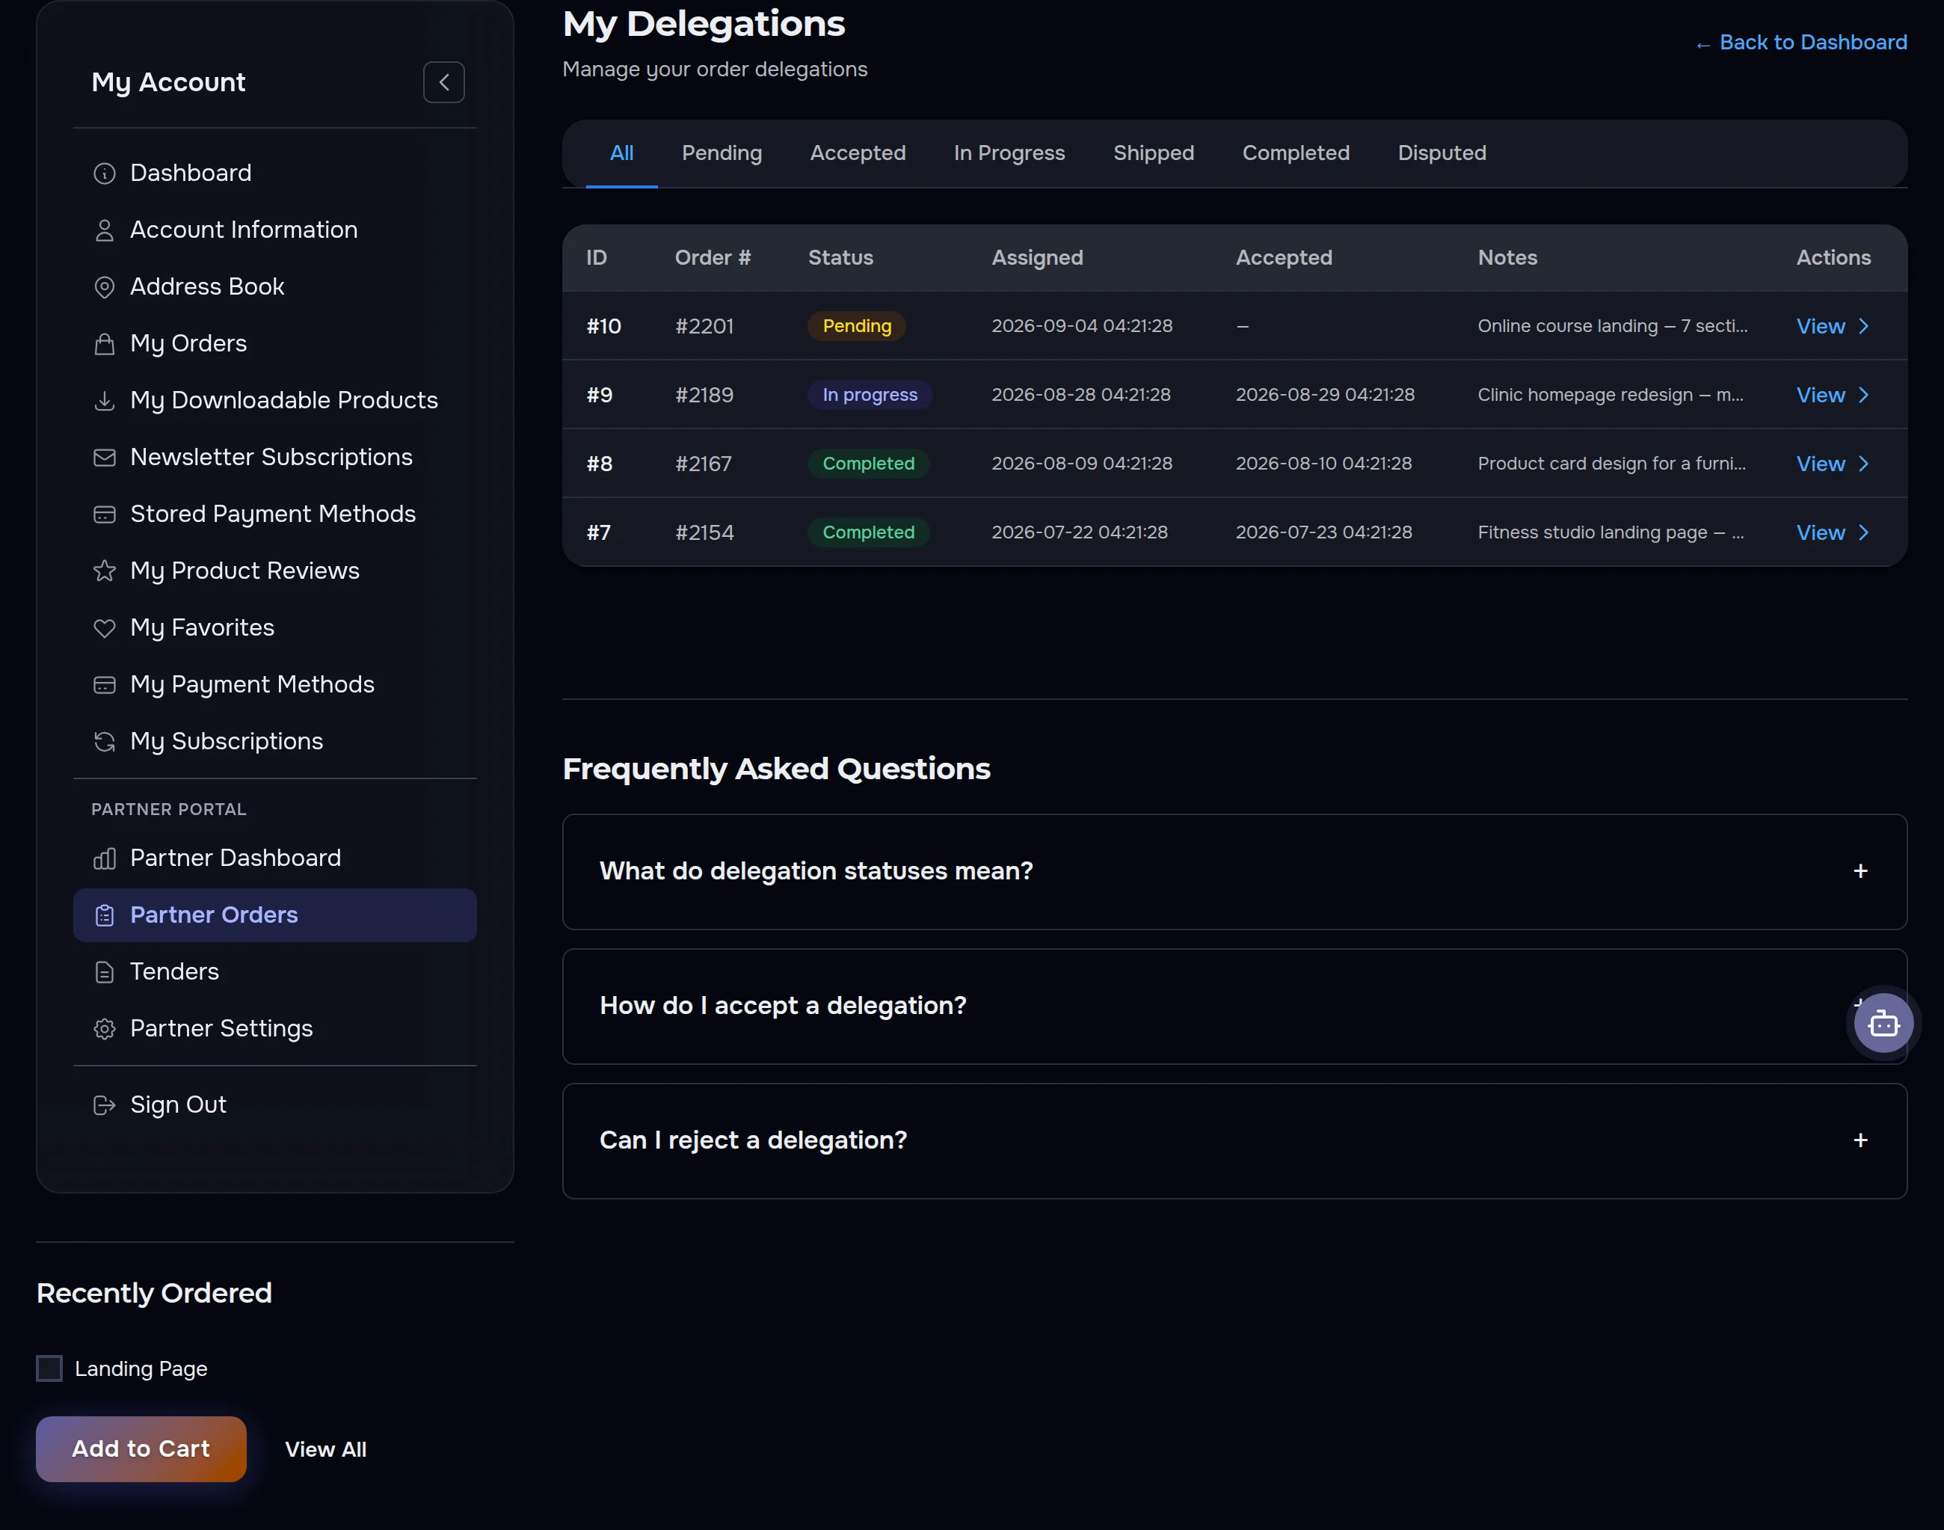Click the My Downloadable Products download icon
This screenshot has width=1944, height=1530.
(x=105, y=400)
